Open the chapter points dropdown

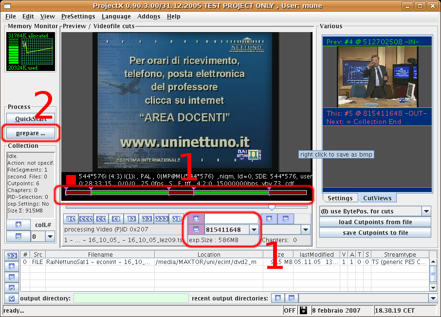click(x=305, y=229)
